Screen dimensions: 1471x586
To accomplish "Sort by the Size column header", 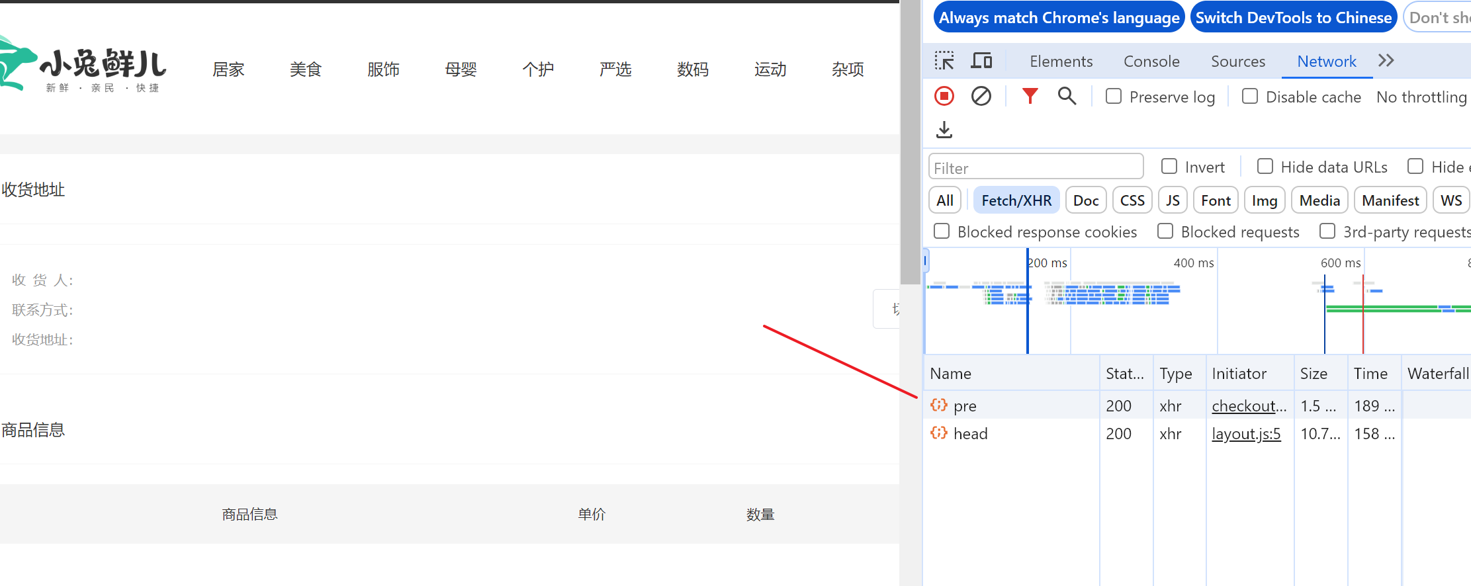I will click(x=1321, y=373).
